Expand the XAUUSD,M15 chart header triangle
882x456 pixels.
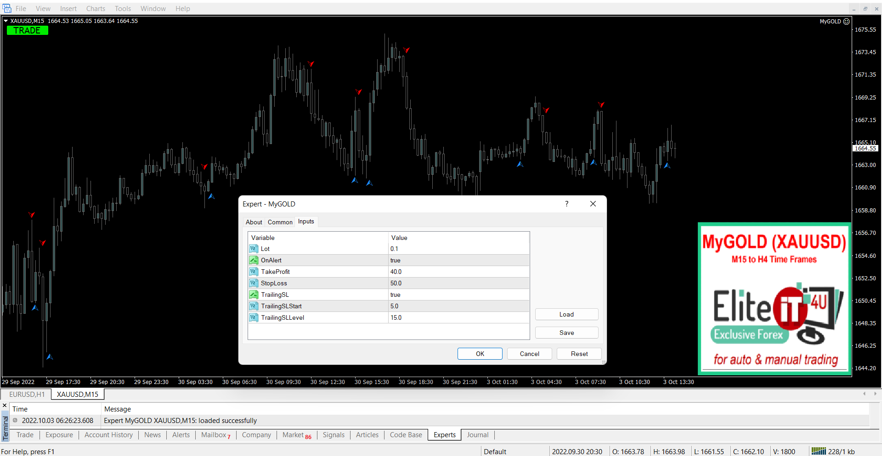click(x=6, y=21)
